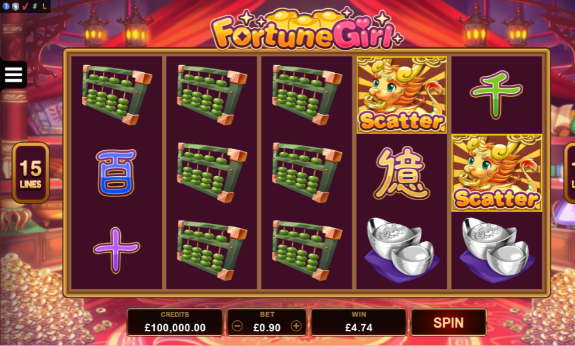Click the Scatter dragon on reel four
575x346 pixels.
click(x=402, y=95)
